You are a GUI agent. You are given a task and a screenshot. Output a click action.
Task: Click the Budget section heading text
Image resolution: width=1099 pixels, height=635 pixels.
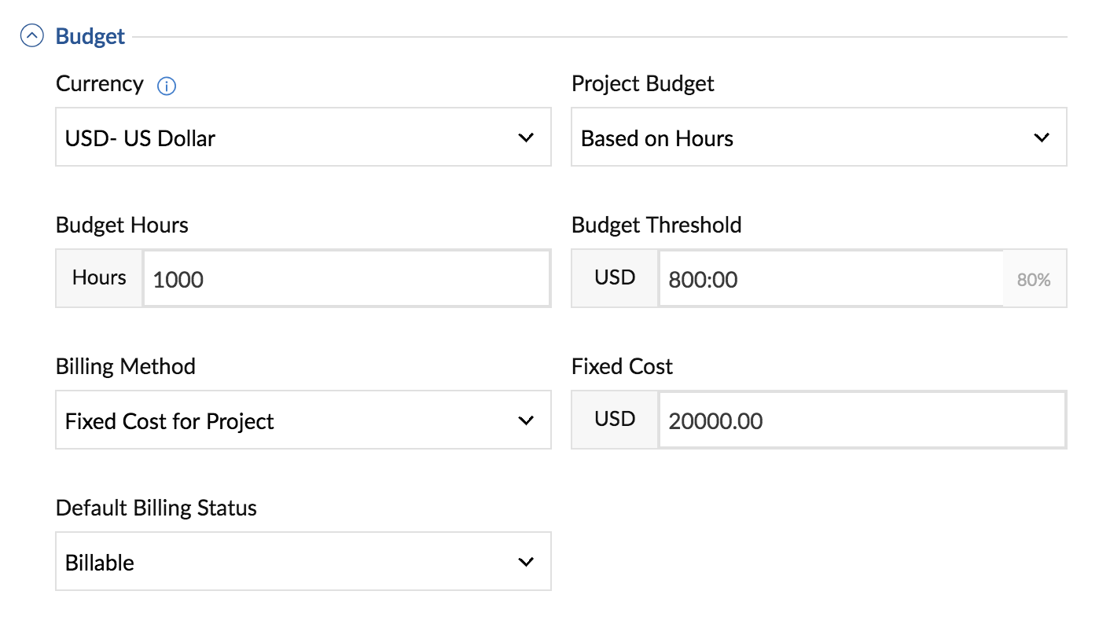point(90,36)
